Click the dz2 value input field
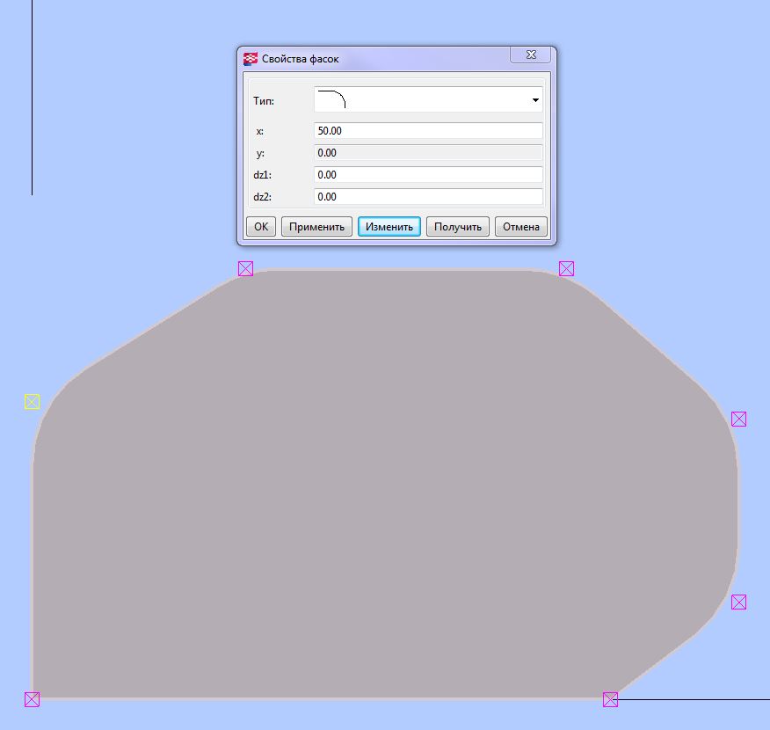The width and height of the screenshot is (770, 730). (x=428, y=196)
